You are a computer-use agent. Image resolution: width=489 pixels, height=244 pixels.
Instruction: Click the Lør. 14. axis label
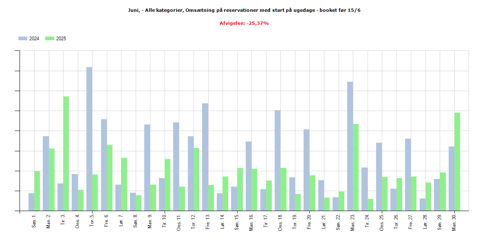(x=222, y=221)
